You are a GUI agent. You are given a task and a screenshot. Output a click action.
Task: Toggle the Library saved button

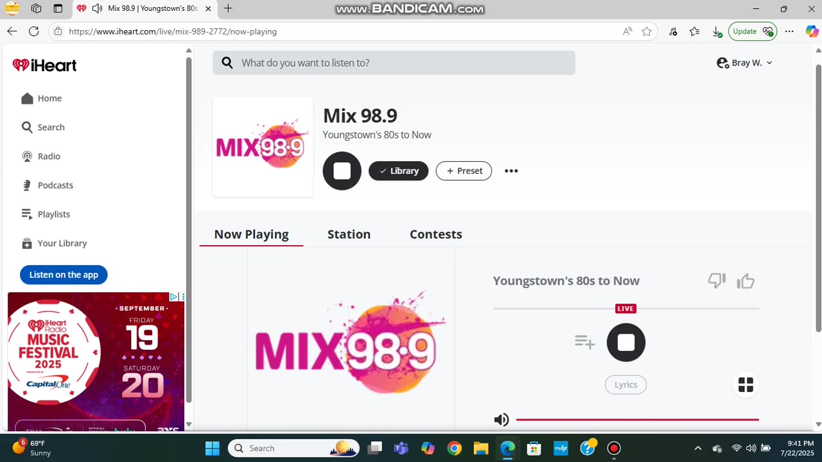coord(398,171)
